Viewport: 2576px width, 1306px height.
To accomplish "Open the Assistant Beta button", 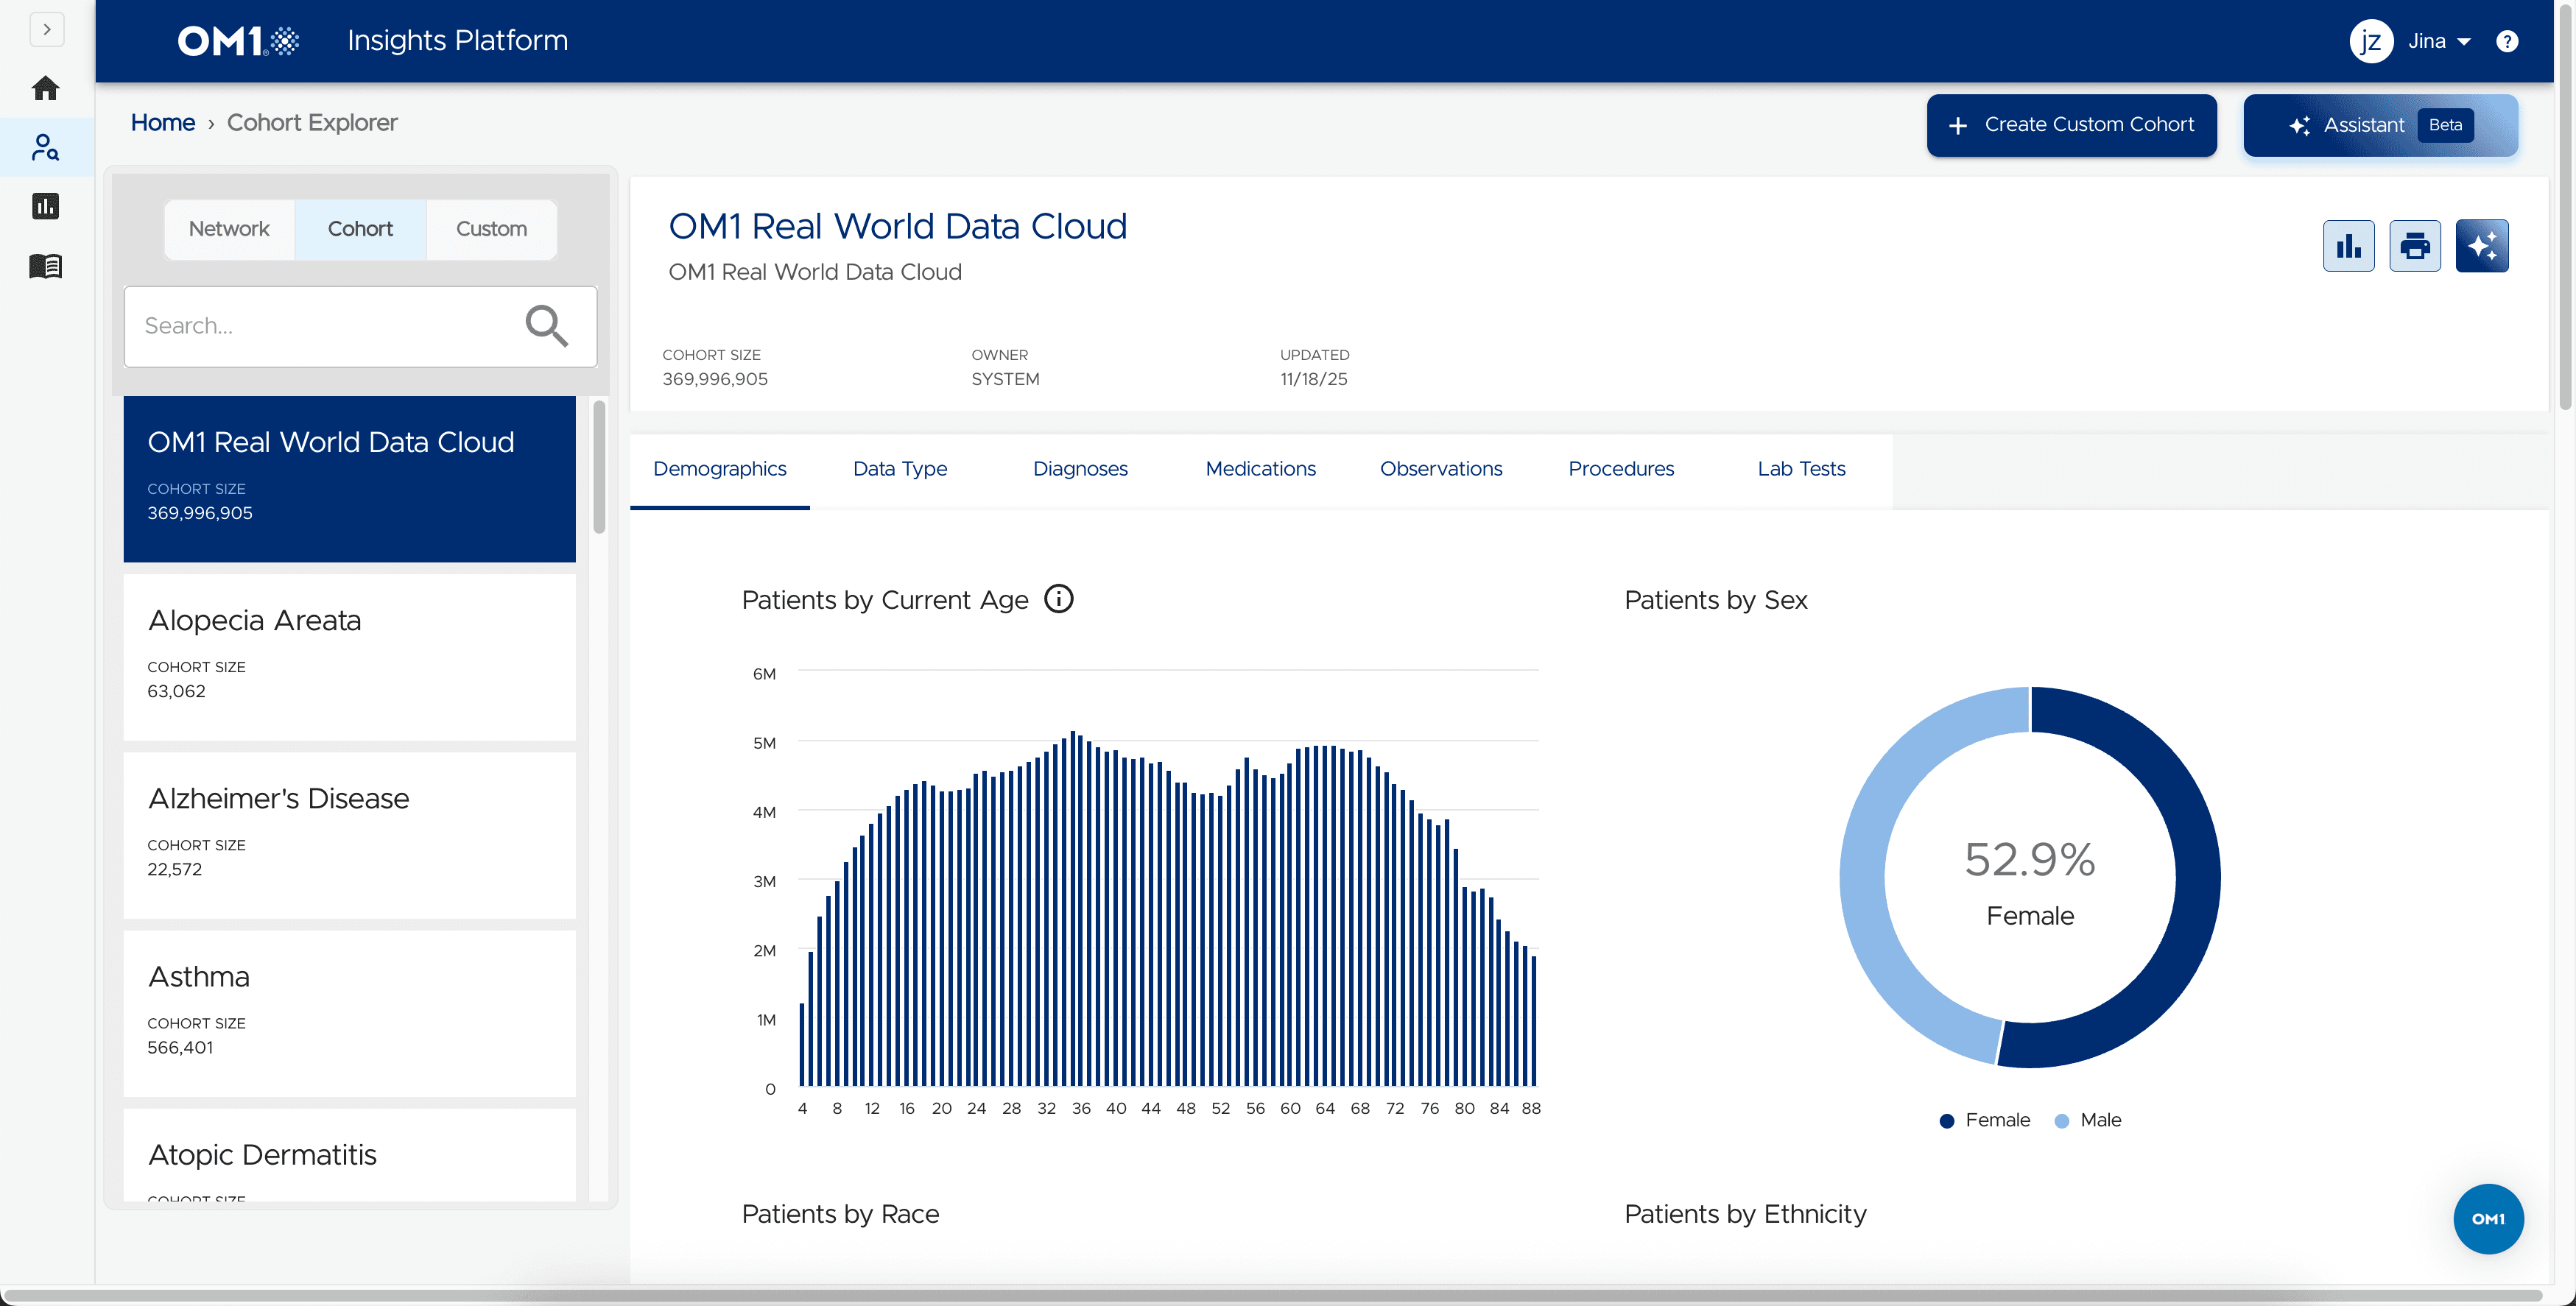I will point(2381,125).
